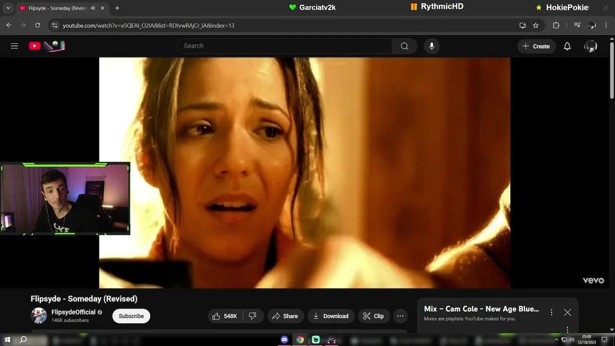
Task: Click the Clip button
Action: (373, 316)
